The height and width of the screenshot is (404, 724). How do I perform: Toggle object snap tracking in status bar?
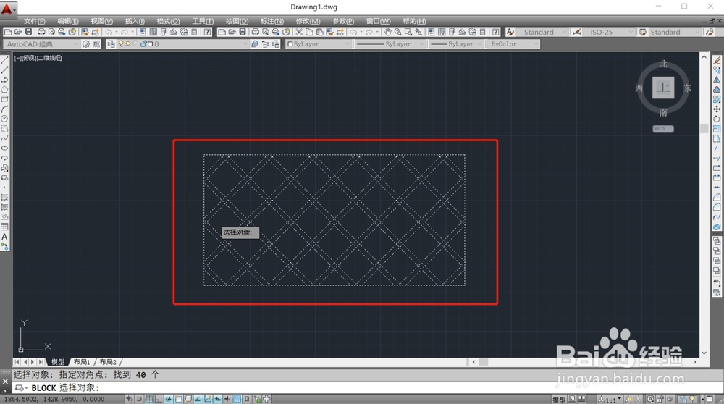(198, 399)
